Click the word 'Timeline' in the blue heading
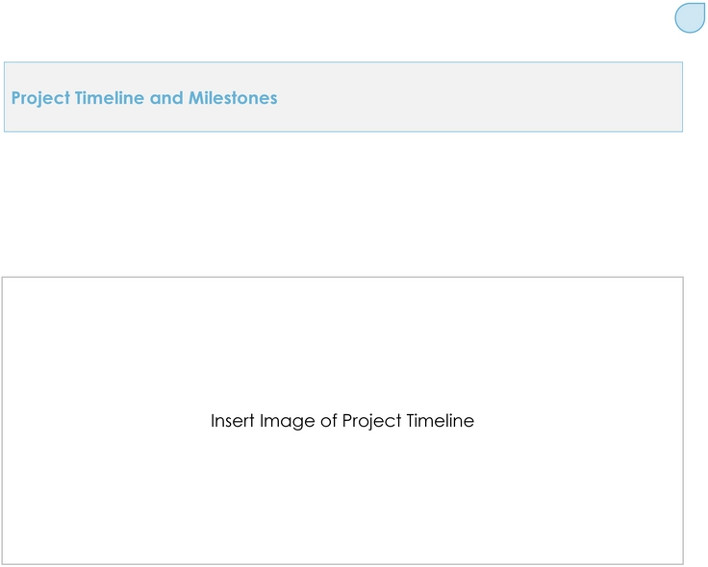 click(x=110, y=98)
